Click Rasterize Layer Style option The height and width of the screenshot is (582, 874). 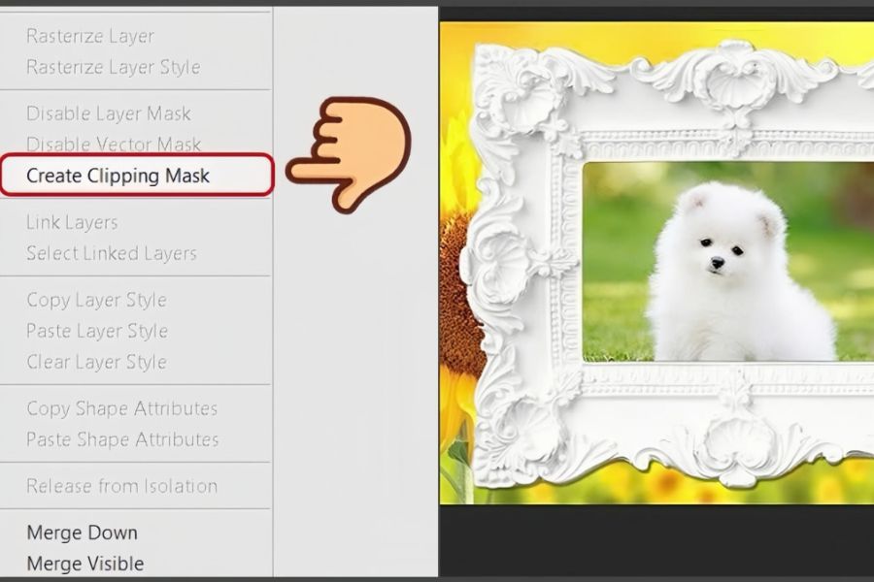(113, 67)
